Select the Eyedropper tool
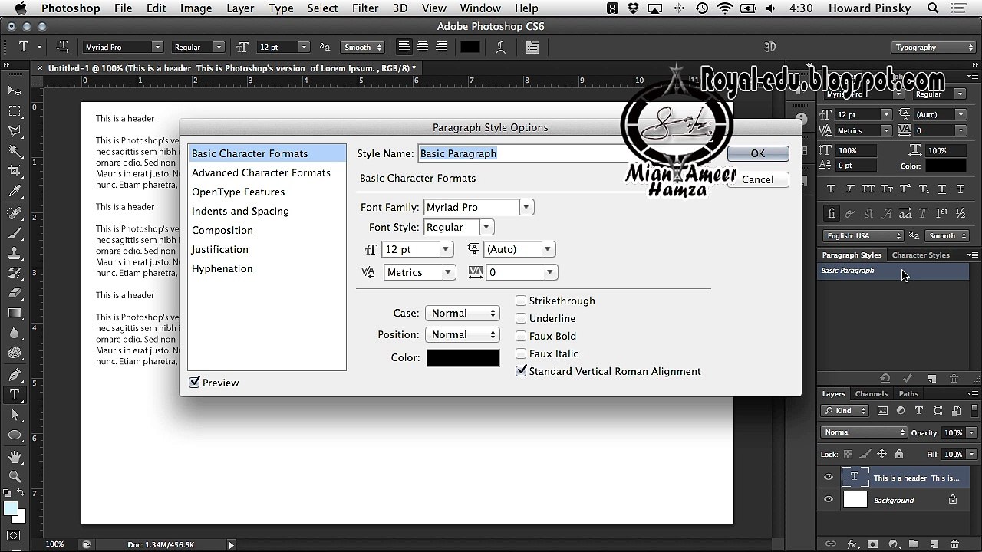Screen dimensions: 982x552 pyautogui.click(x=15, y=191)
